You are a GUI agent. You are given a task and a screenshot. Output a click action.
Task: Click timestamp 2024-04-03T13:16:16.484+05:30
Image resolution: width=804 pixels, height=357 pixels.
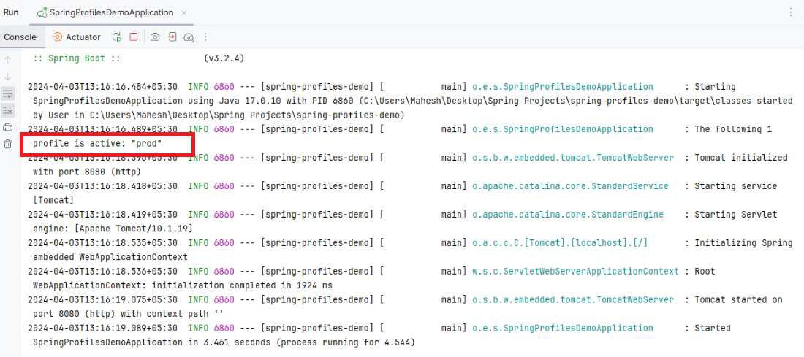102,87
